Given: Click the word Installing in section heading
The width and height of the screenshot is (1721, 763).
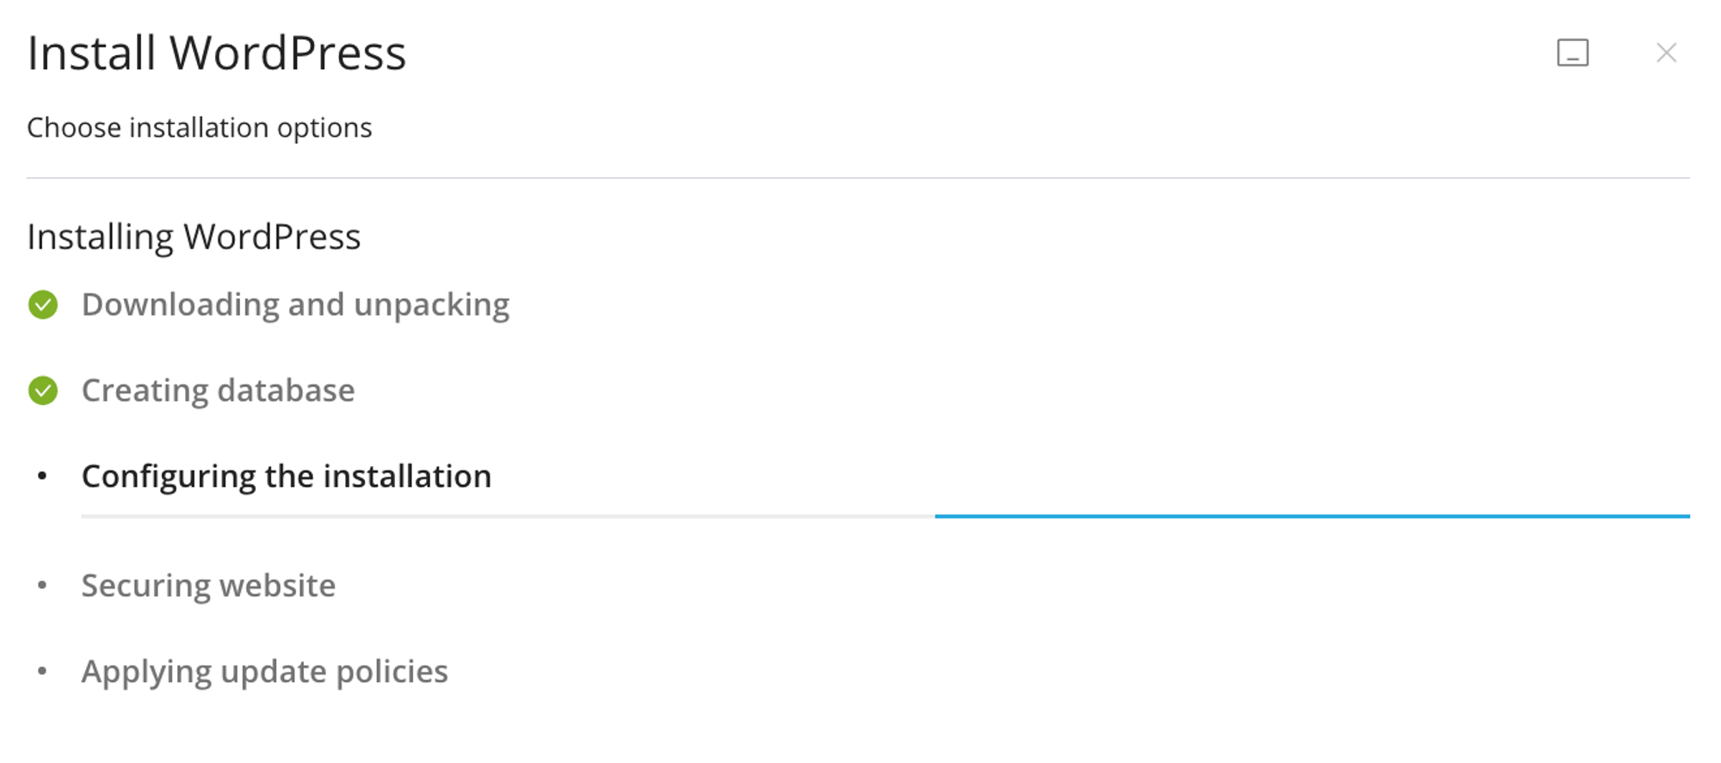Looking at the screenshot, I should click(x=100, y=237).
